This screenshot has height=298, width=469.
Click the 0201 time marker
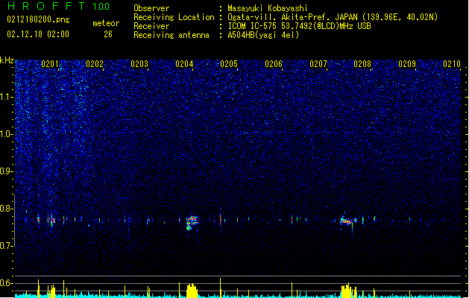(x=50, y=64)
